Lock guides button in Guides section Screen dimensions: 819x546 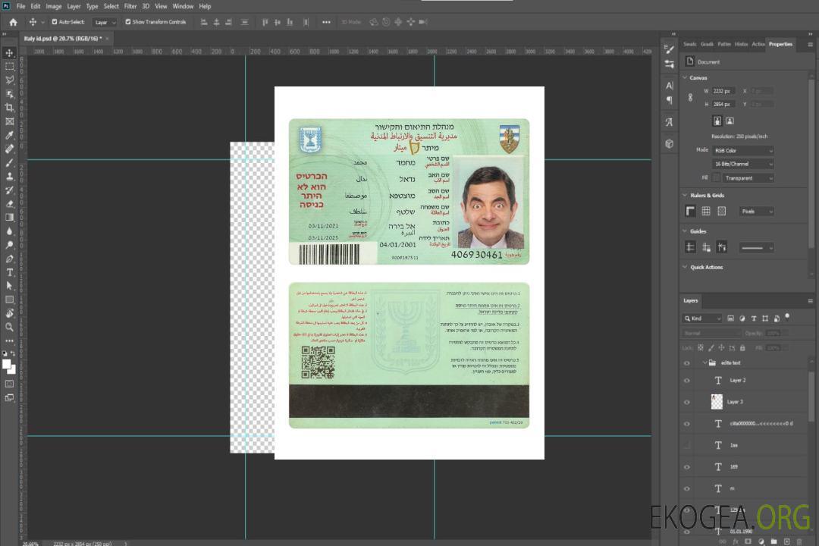coord(706,248)
